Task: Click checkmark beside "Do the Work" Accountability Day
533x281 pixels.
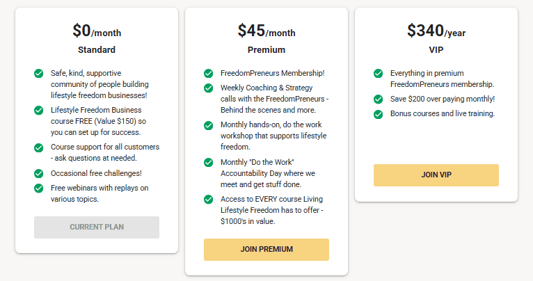Action: click(x=208, y=162)
